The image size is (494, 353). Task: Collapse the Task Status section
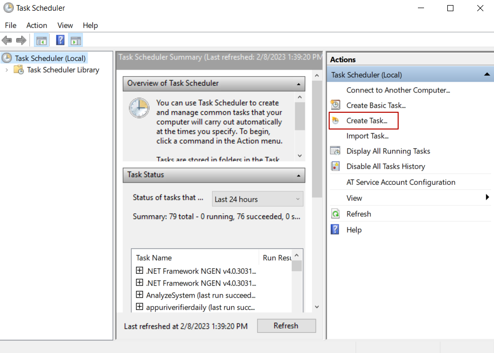coord(299,175)
